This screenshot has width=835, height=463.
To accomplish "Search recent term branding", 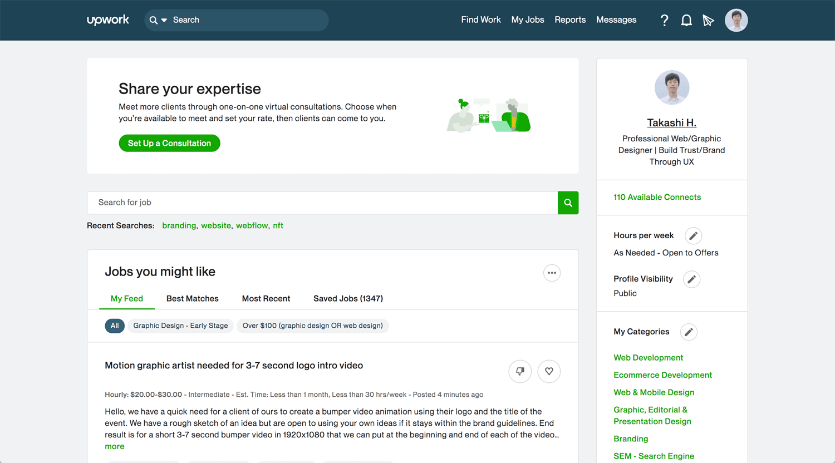I will pos(179,225).
